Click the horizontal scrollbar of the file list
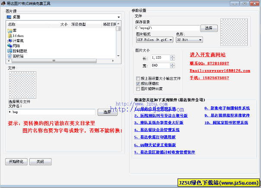Viewport: 261px width, 188px height. [x=54, y=61]
